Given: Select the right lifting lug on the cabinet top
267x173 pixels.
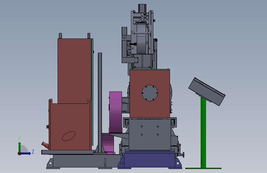Looking at the screenshot, I should (89, 36).
